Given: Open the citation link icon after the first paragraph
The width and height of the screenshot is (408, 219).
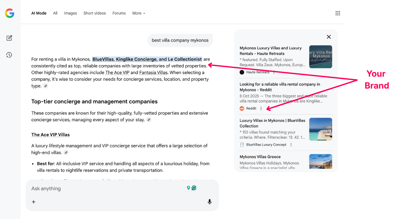Looking at the screenshot, I should (46, 86).
